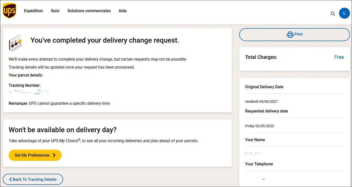Open the profile avatar labeled L

tap(344, 13)
